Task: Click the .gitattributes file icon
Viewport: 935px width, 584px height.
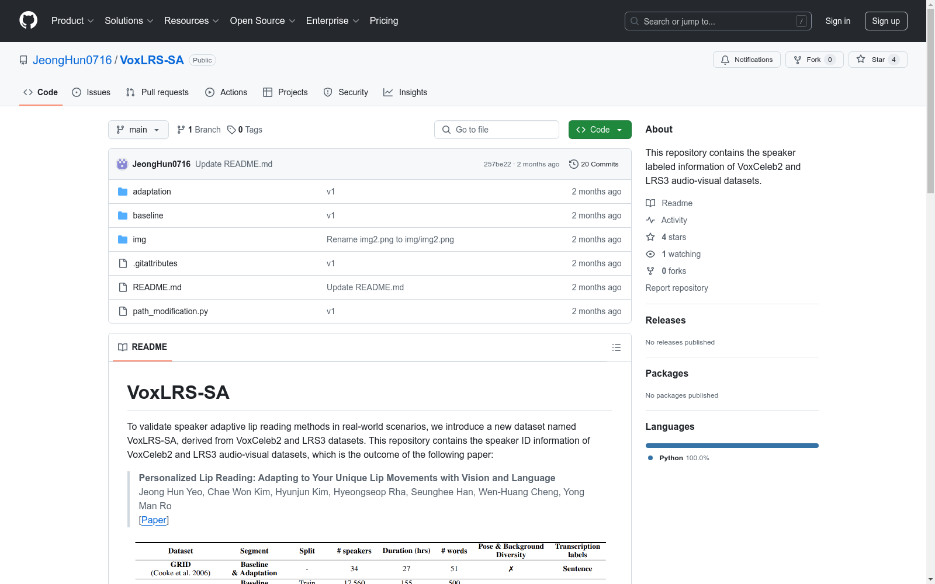Action: coord(123,263)
